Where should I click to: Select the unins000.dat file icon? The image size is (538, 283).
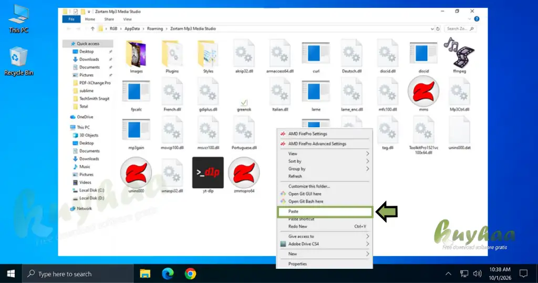tap(459, 130)
